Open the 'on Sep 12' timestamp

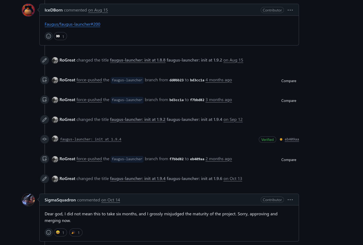click(x=233, y=120)
